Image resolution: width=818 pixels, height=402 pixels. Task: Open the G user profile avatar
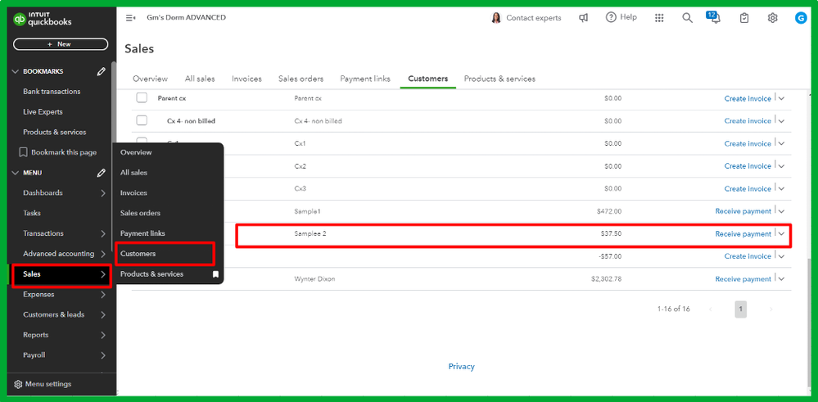click(x=801, y=18)
